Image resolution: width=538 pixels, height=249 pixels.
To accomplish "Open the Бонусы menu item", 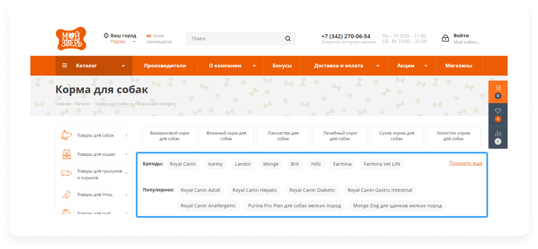I will 282,66.
